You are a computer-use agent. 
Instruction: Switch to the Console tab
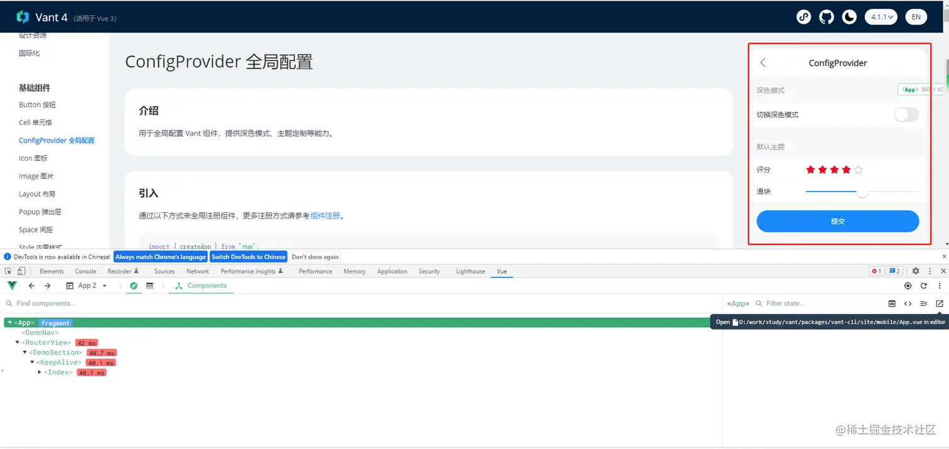(x=85, y=271)
